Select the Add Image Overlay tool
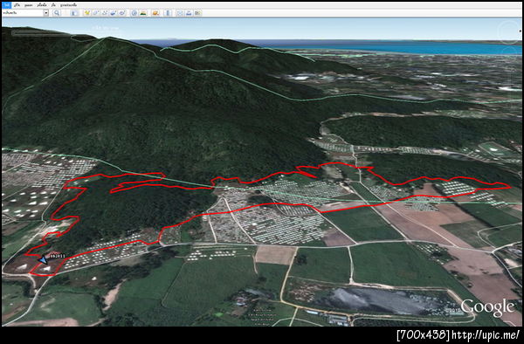Screen dimensions: 524x344 pyautogui.click(x=114, y=13)
